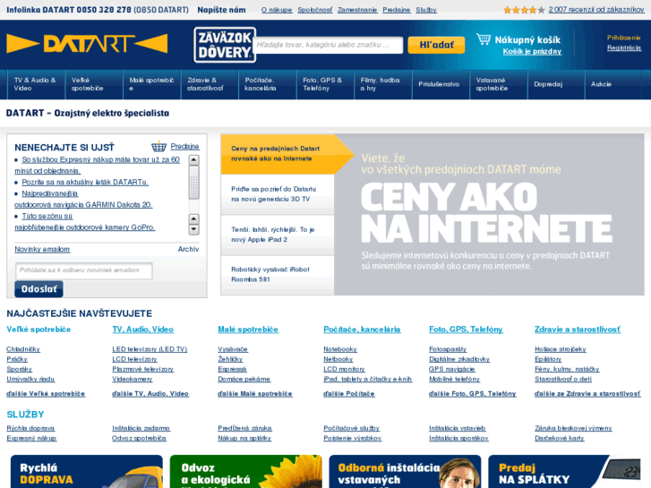Click the Napíšte nám link
651x488 pixels.
coord(221,10)
